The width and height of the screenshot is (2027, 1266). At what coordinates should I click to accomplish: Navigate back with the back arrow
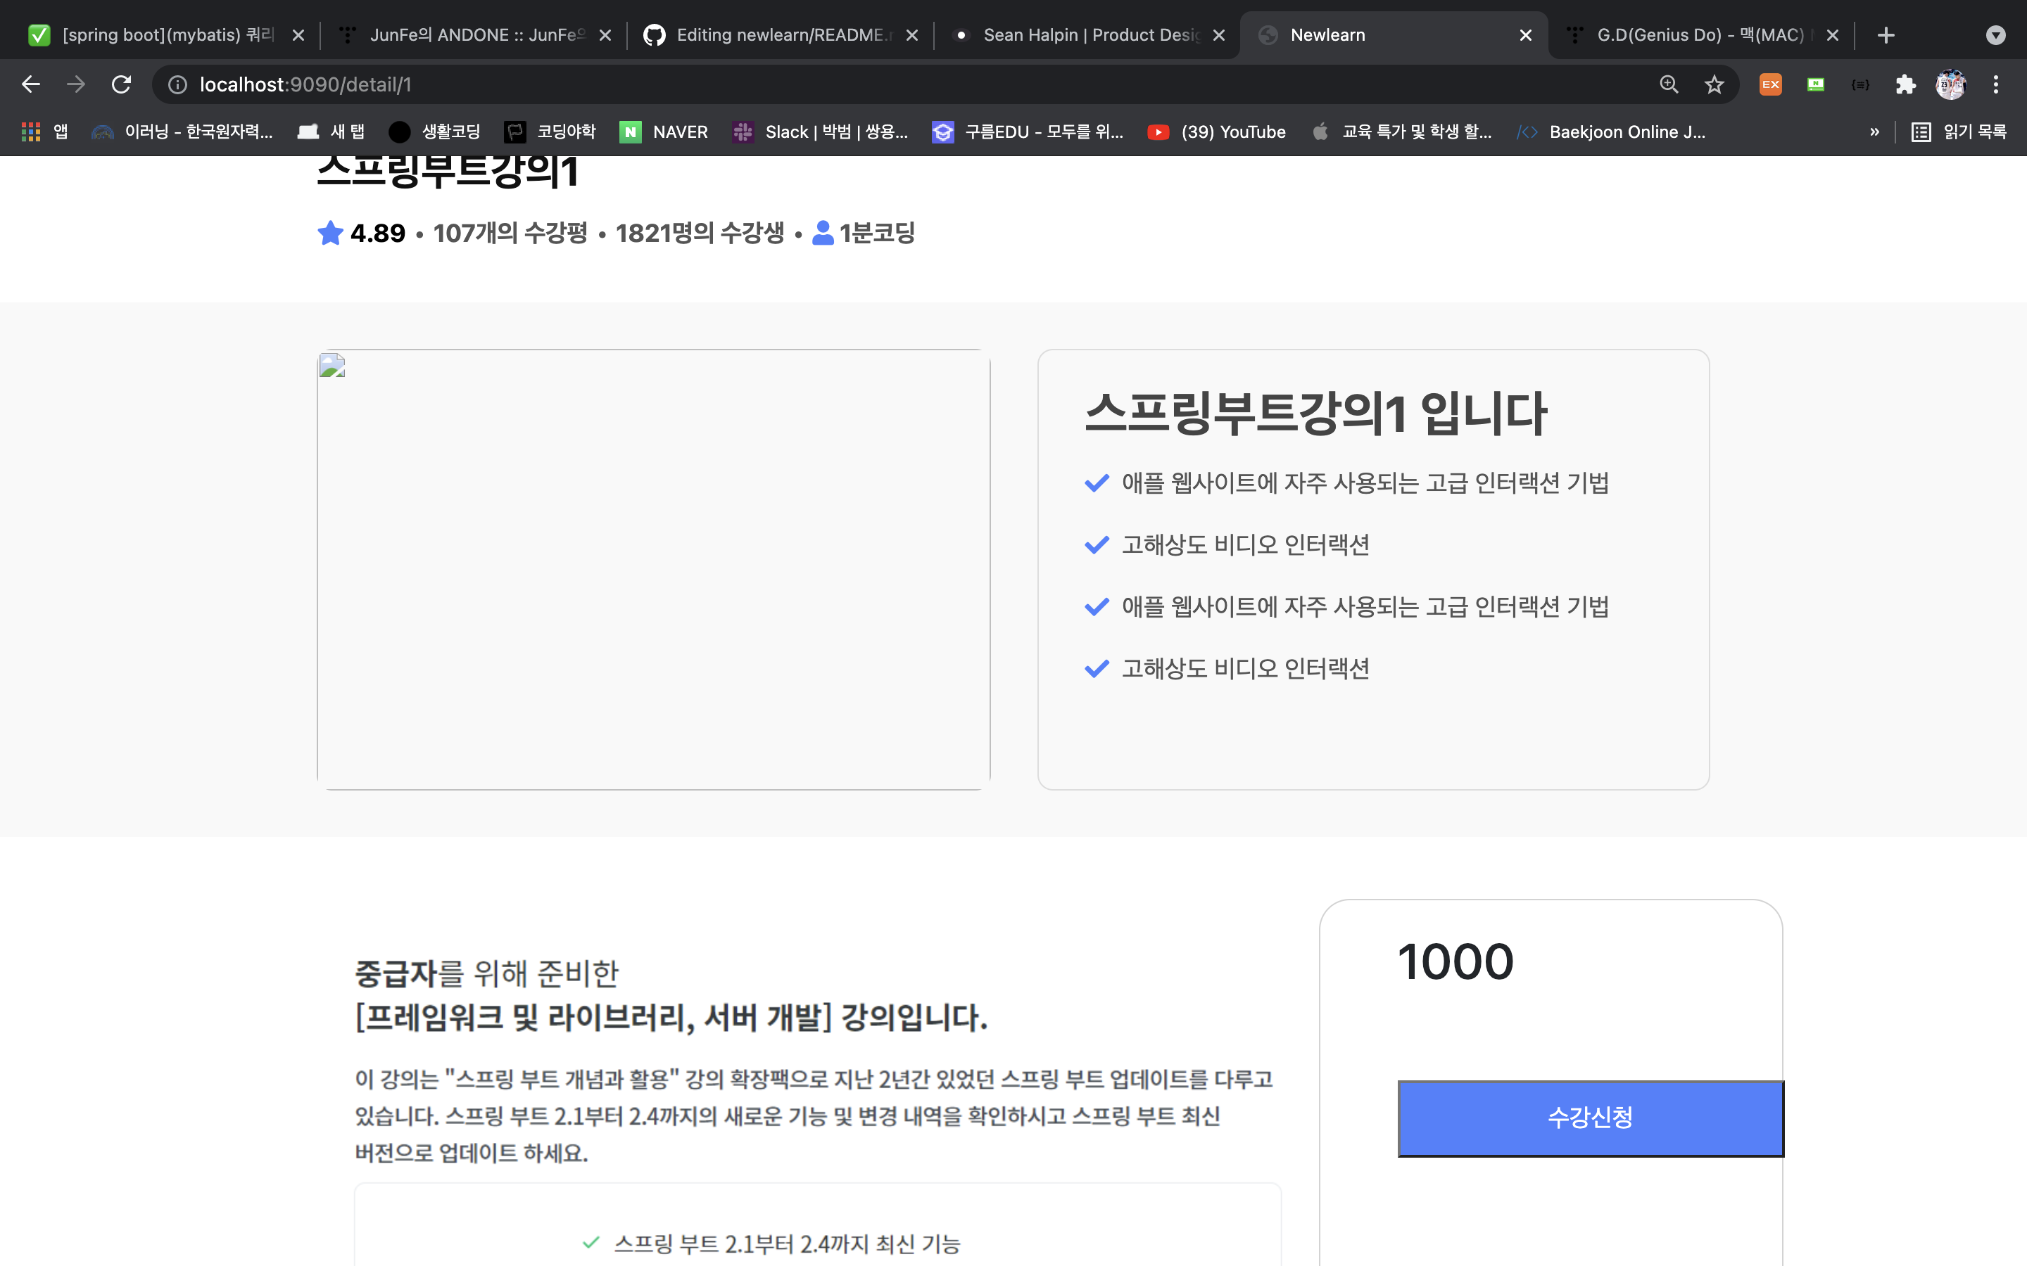coord(31,84)
